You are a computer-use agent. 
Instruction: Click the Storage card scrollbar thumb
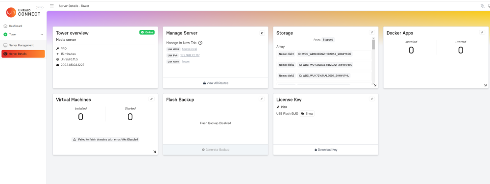click(x=373, y=45)
